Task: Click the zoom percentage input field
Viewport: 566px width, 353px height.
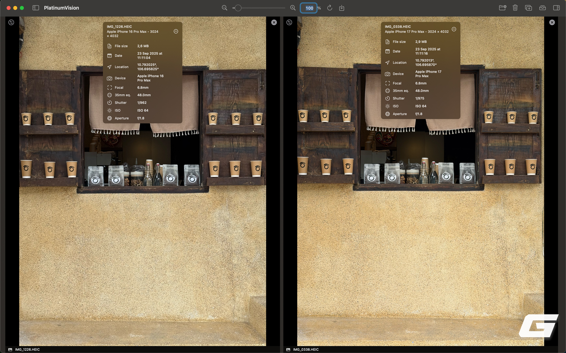Action: click(x=309, y=8)
